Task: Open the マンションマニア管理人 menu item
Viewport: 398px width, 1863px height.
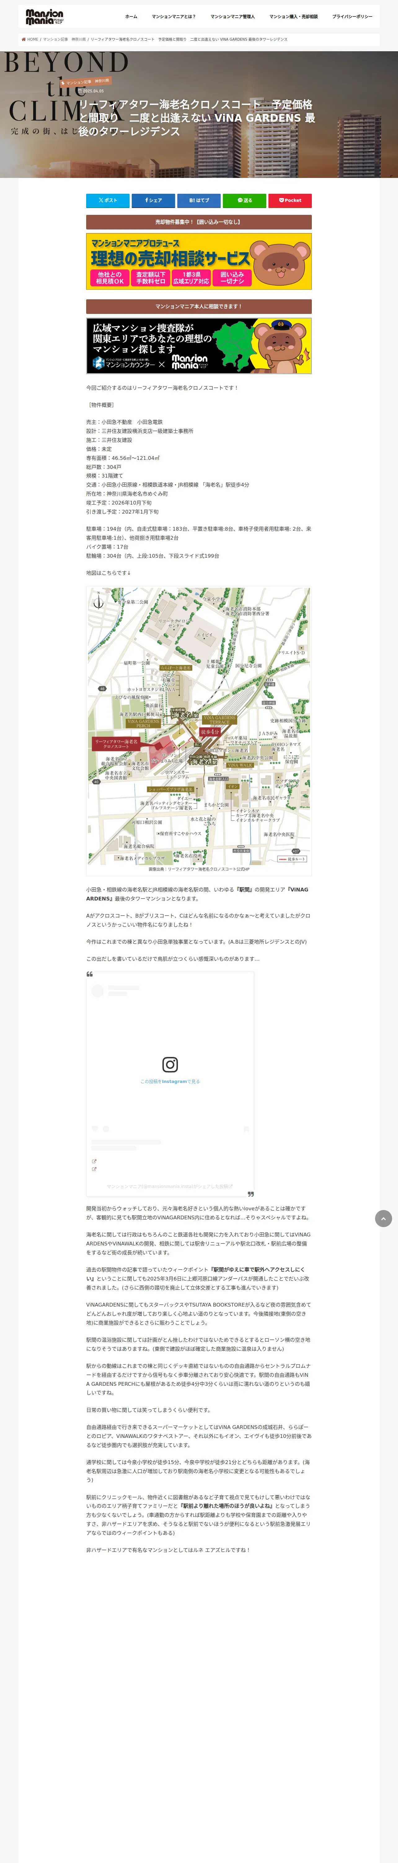Action: tap(232, 17)
